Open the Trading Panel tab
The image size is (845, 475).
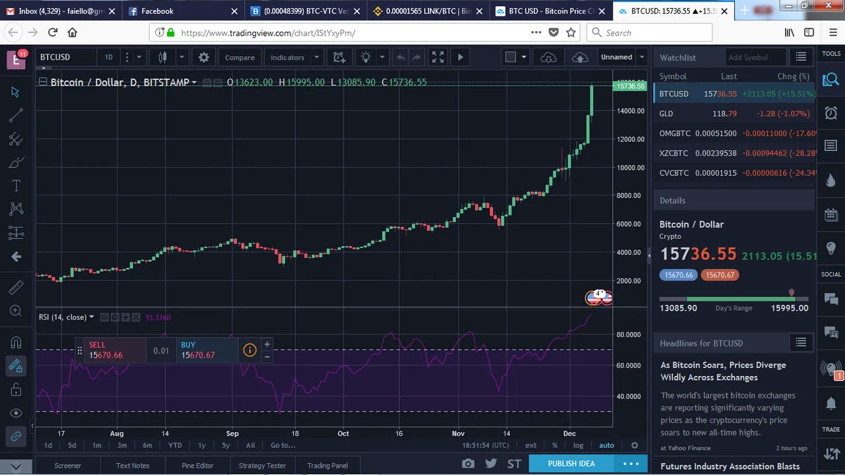[327, 466]
